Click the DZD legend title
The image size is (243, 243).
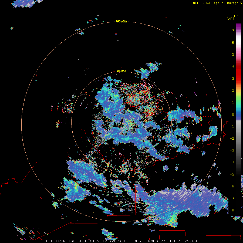click(237, 16)
